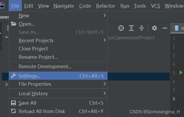Select Close Project menu entry
This screenshot has height=117, width=184.
[33, 49]
